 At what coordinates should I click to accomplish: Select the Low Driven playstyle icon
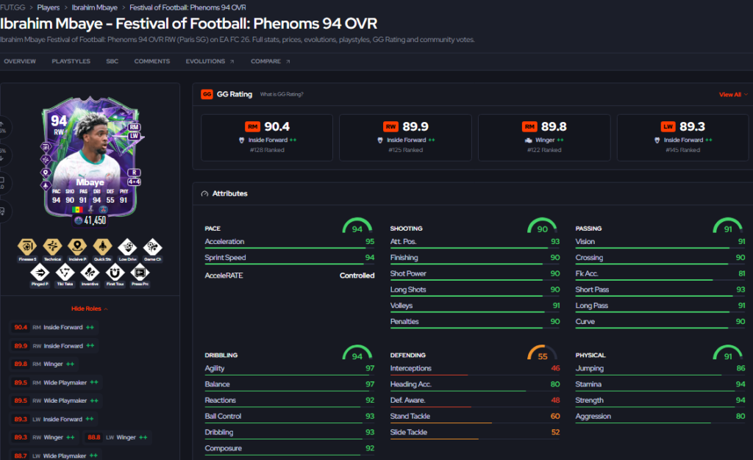pos(127,247)
